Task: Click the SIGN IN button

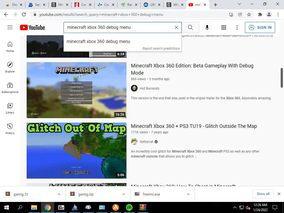Action: 260,27
